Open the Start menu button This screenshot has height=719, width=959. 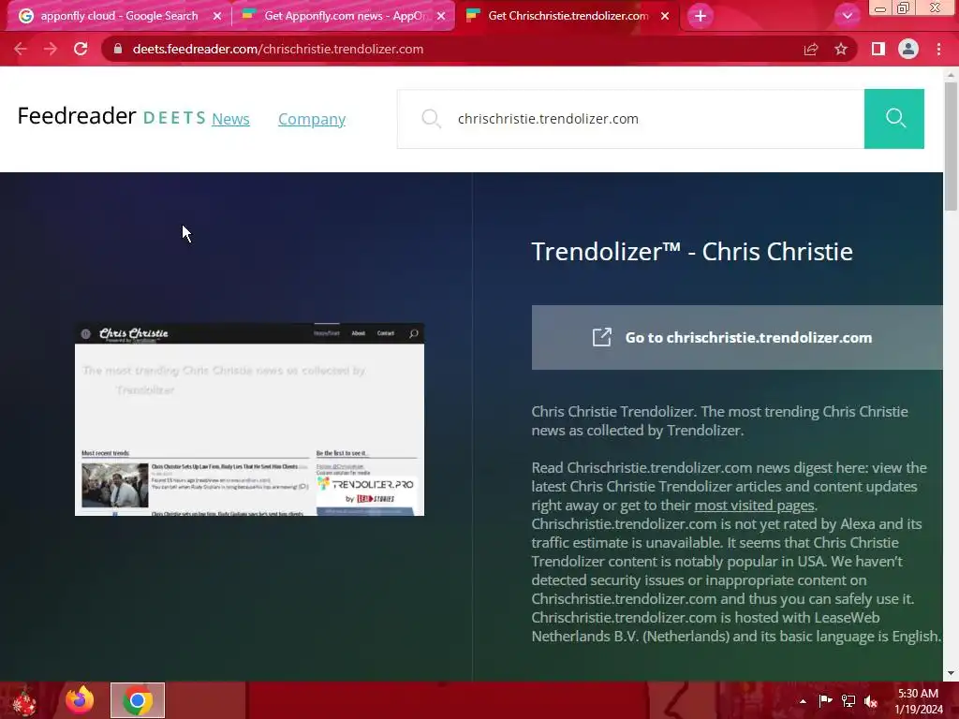coord(23,700)
